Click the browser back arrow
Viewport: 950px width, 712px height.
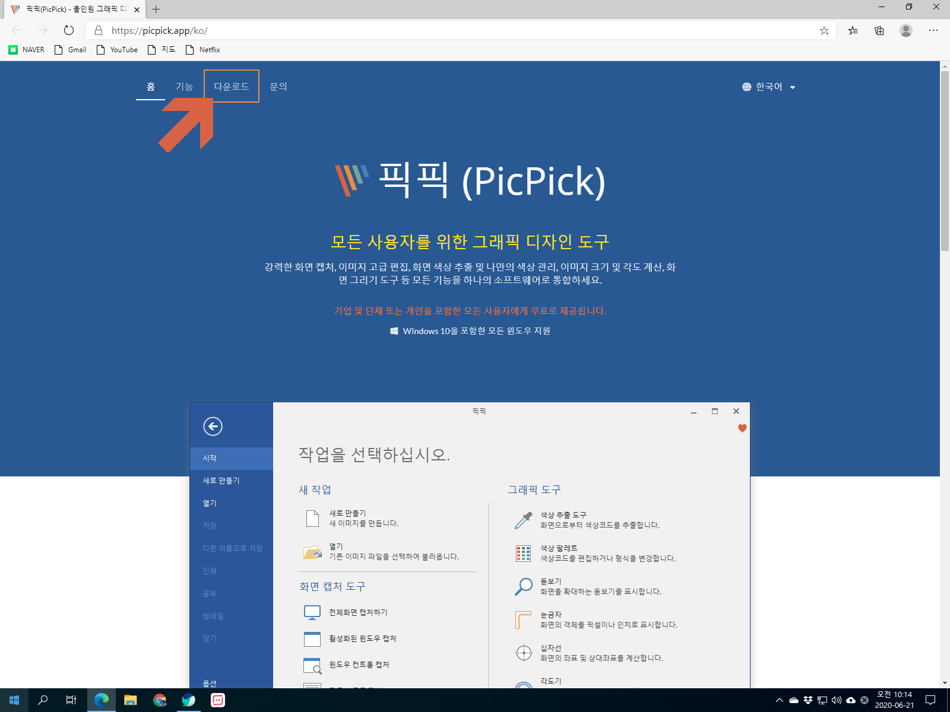coord(17,30)
